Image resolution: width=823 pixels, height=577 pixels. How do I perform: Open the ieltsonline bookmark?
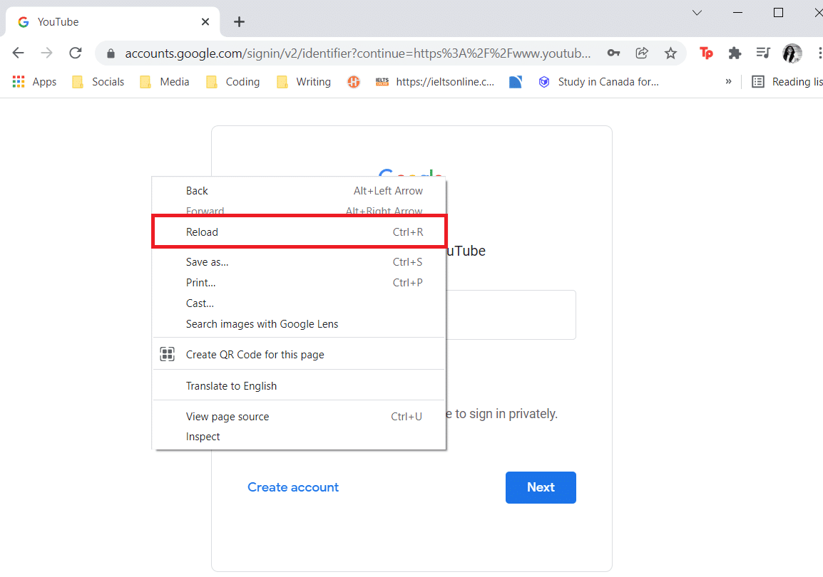coord(435,82)
